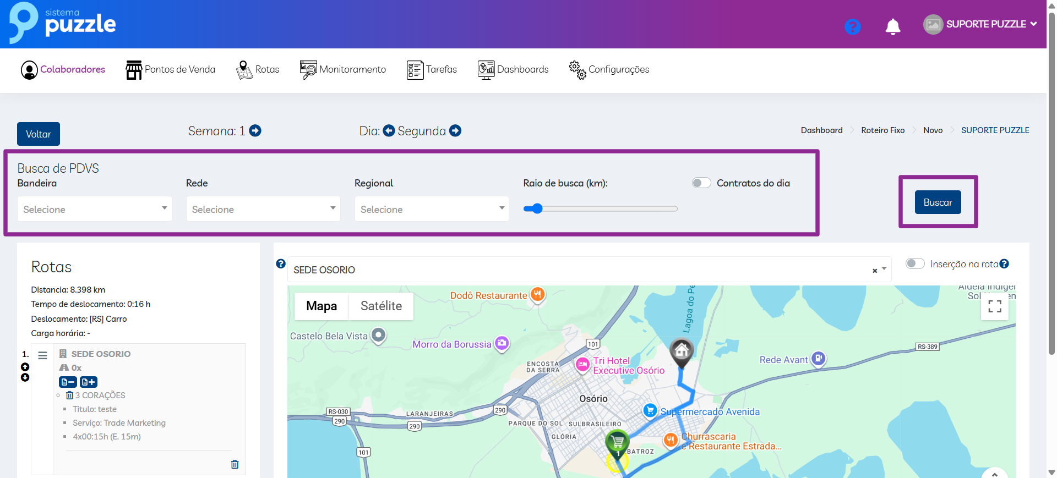
Task: Turn on Inserção na rota switch
Action: click(x=914, y=264)
